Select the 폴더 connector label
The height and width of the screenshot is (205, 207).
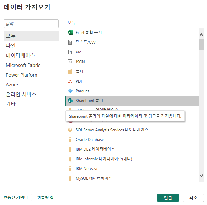79,72
